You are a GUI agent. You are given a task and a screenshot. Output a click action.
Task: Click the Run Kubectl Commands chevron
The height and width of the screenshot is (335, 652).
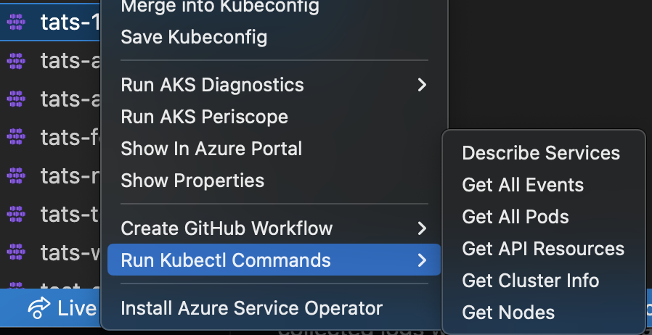pos(422,260)
